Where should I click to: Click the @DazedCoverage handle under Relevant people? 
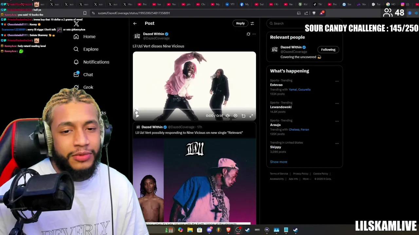coord(294,52)
